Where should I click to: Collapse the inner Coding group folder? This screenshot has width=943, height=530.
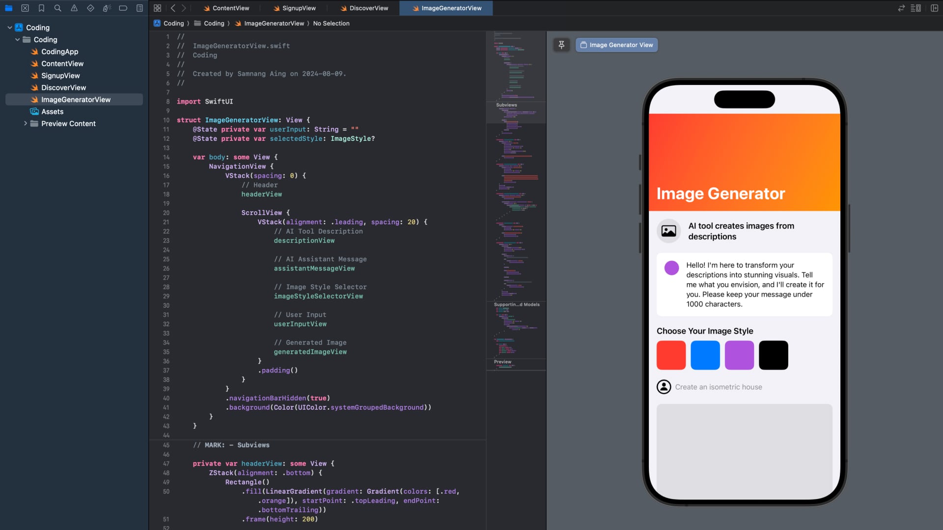coord(18,40)
